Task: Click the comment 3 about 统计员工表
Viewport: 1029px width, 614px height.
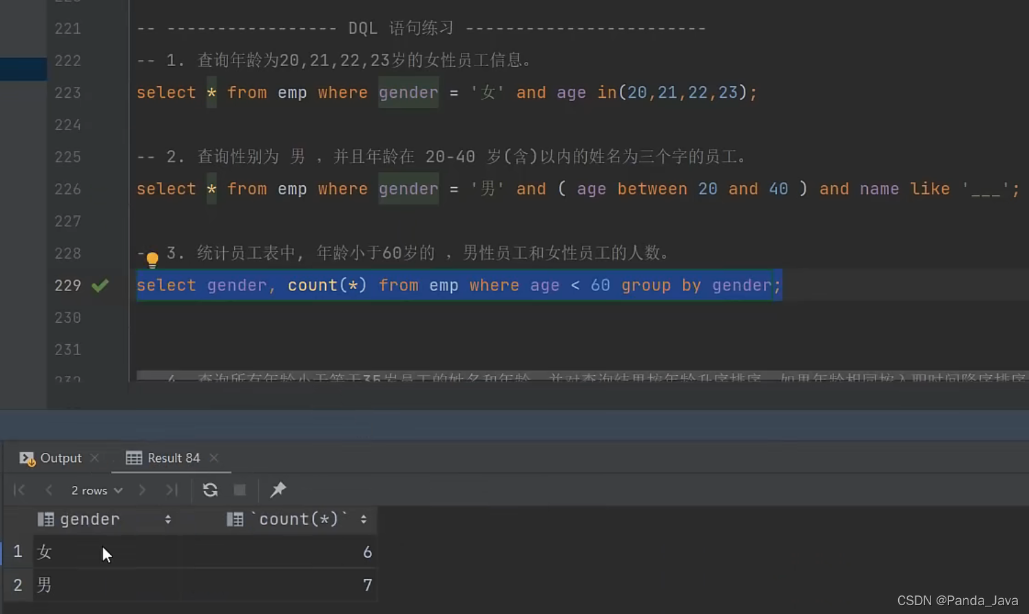Action: click(404, 253)
